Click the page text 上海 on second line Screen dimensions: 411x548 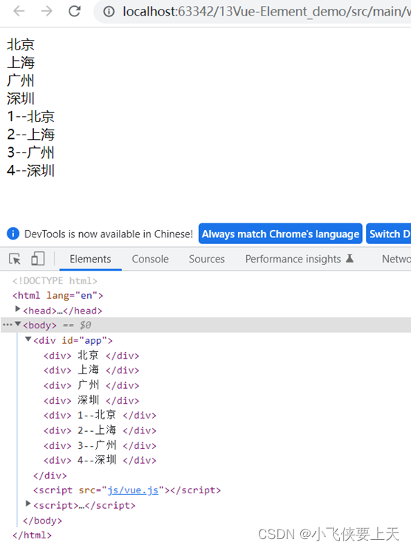click(21, 63)
